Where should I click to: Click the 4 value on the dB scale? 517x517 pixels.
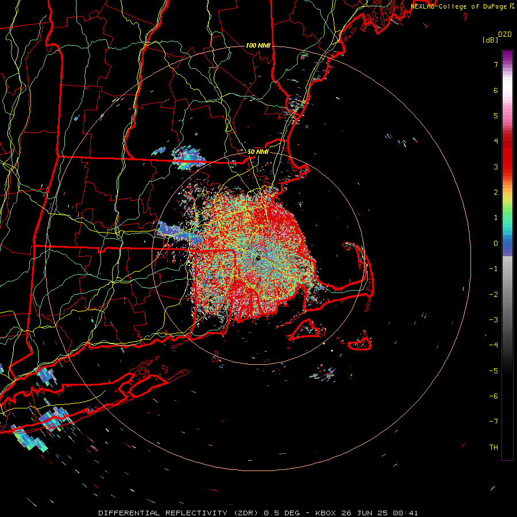[496, 141]
